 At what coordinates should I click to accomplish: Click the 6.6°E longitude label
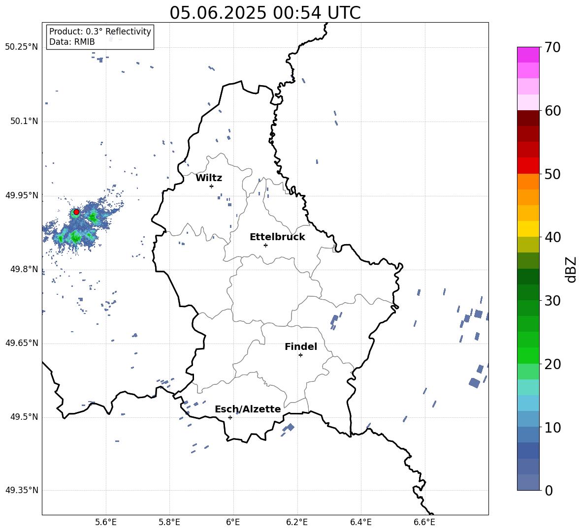coord(424,522)
